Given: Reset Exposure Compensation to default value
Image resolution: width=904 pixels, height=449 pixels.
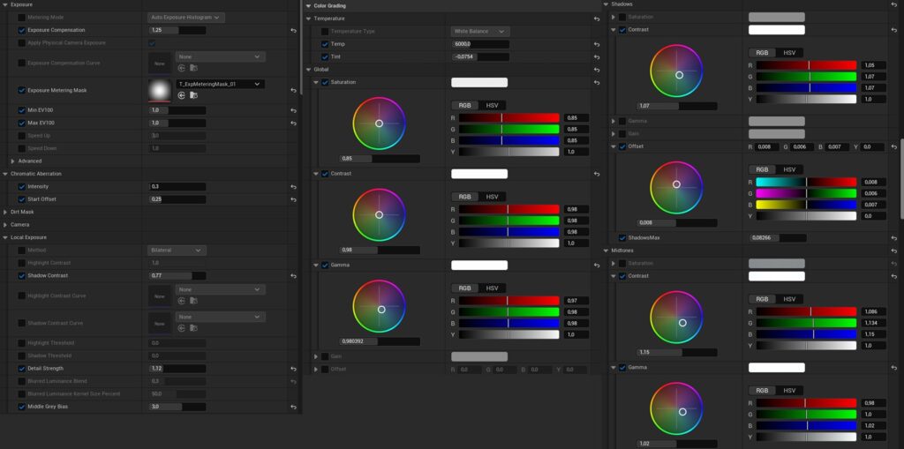Looking at the screenshot, I should [x=293, y=30].
